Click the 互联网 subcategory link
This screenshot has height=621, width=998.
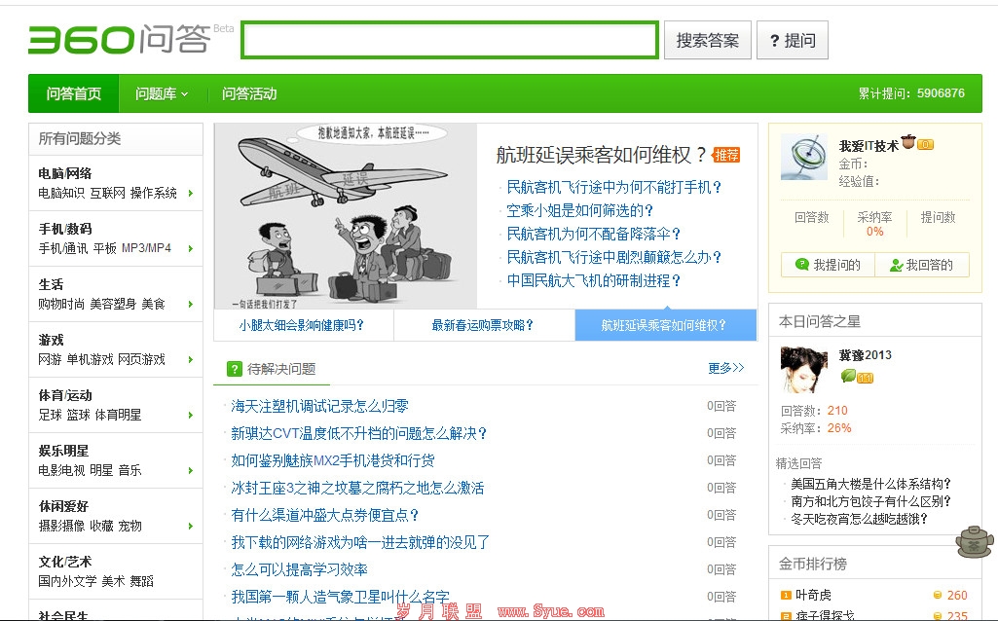(107, 193)
